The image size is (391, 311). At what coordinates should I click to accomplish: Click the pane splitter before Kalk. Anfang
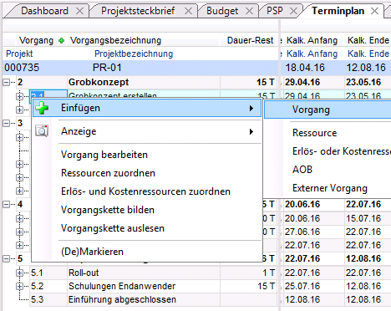coord(279,165)
